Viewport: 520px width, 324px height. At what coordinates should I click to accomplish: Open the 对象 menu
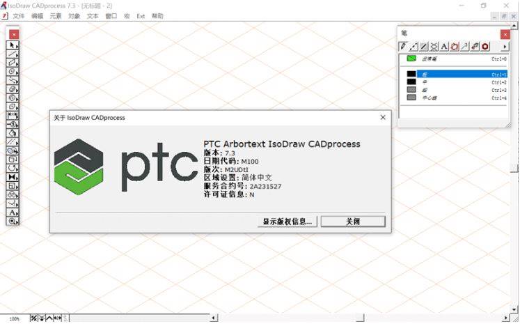(74, 16)
